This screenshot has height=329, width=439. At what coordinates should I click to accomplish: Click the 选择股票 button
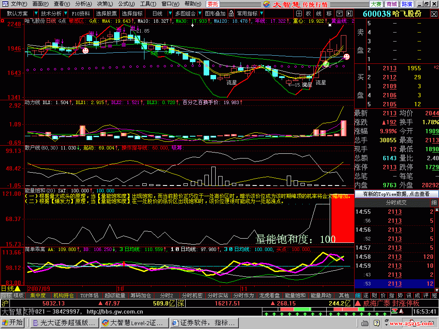[x=106, y=14]
